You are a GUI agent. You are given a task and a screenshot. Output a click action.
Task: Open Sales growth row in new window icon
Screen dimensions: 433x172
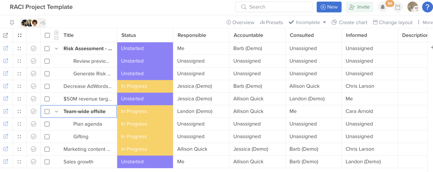pos(6,162)
